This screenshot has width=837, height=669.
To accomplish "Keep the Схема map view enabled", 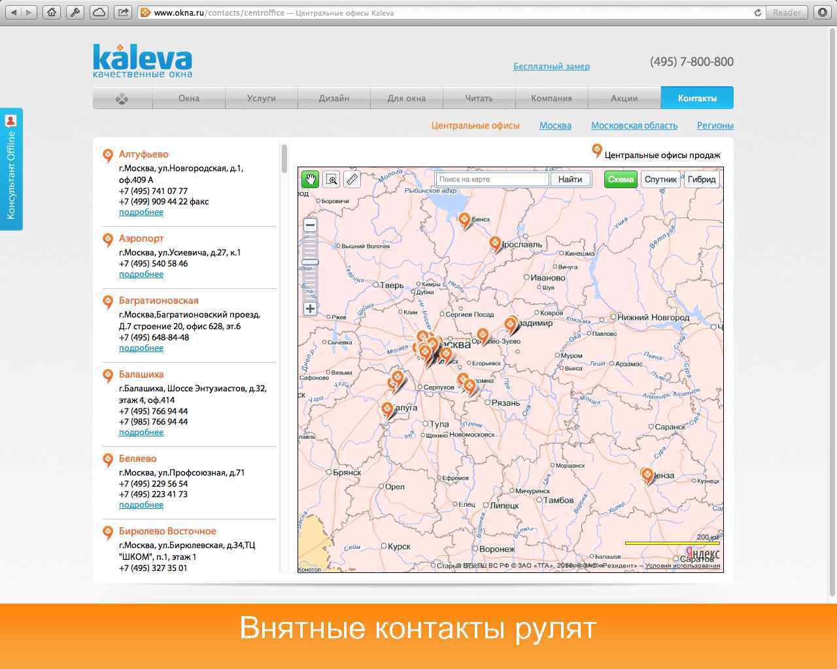I will [620, 179].
